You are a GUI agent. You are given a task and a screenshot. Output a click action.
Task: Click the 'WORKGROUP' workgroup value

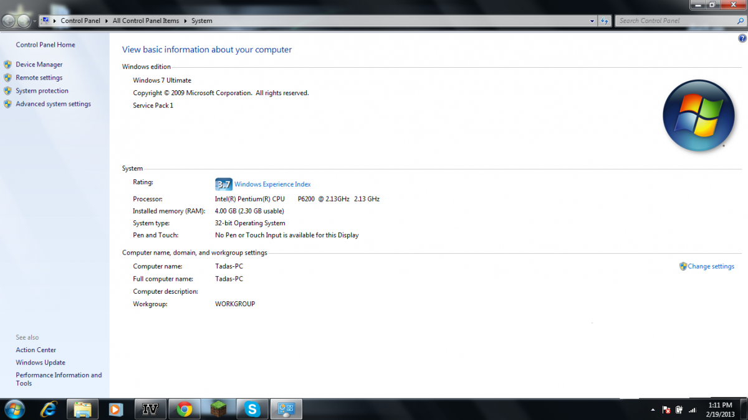pyautogui.click(x=235, y=304)
